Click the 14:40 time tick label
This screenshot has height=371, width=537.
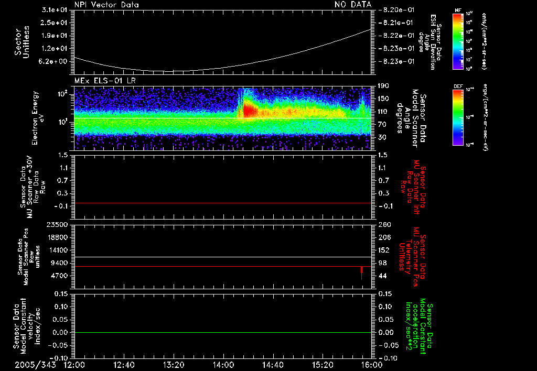tap(273, 365)
